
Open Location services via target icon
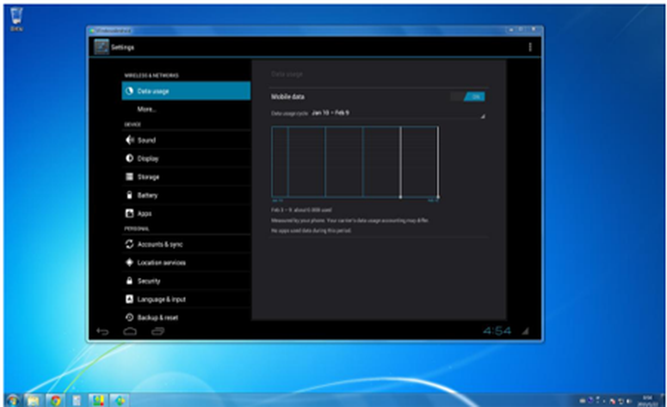click(x=129, y=263)
